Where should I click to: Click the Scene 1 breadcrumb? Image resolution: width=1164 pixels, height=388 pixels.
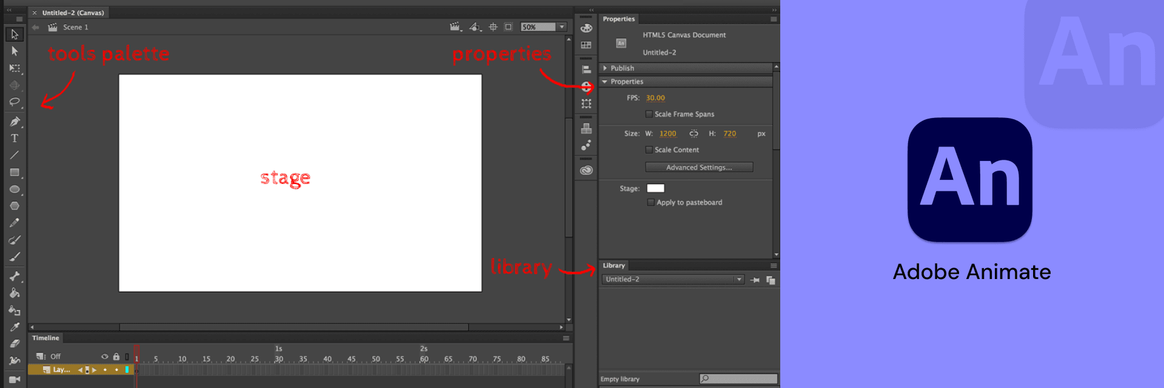76,27
